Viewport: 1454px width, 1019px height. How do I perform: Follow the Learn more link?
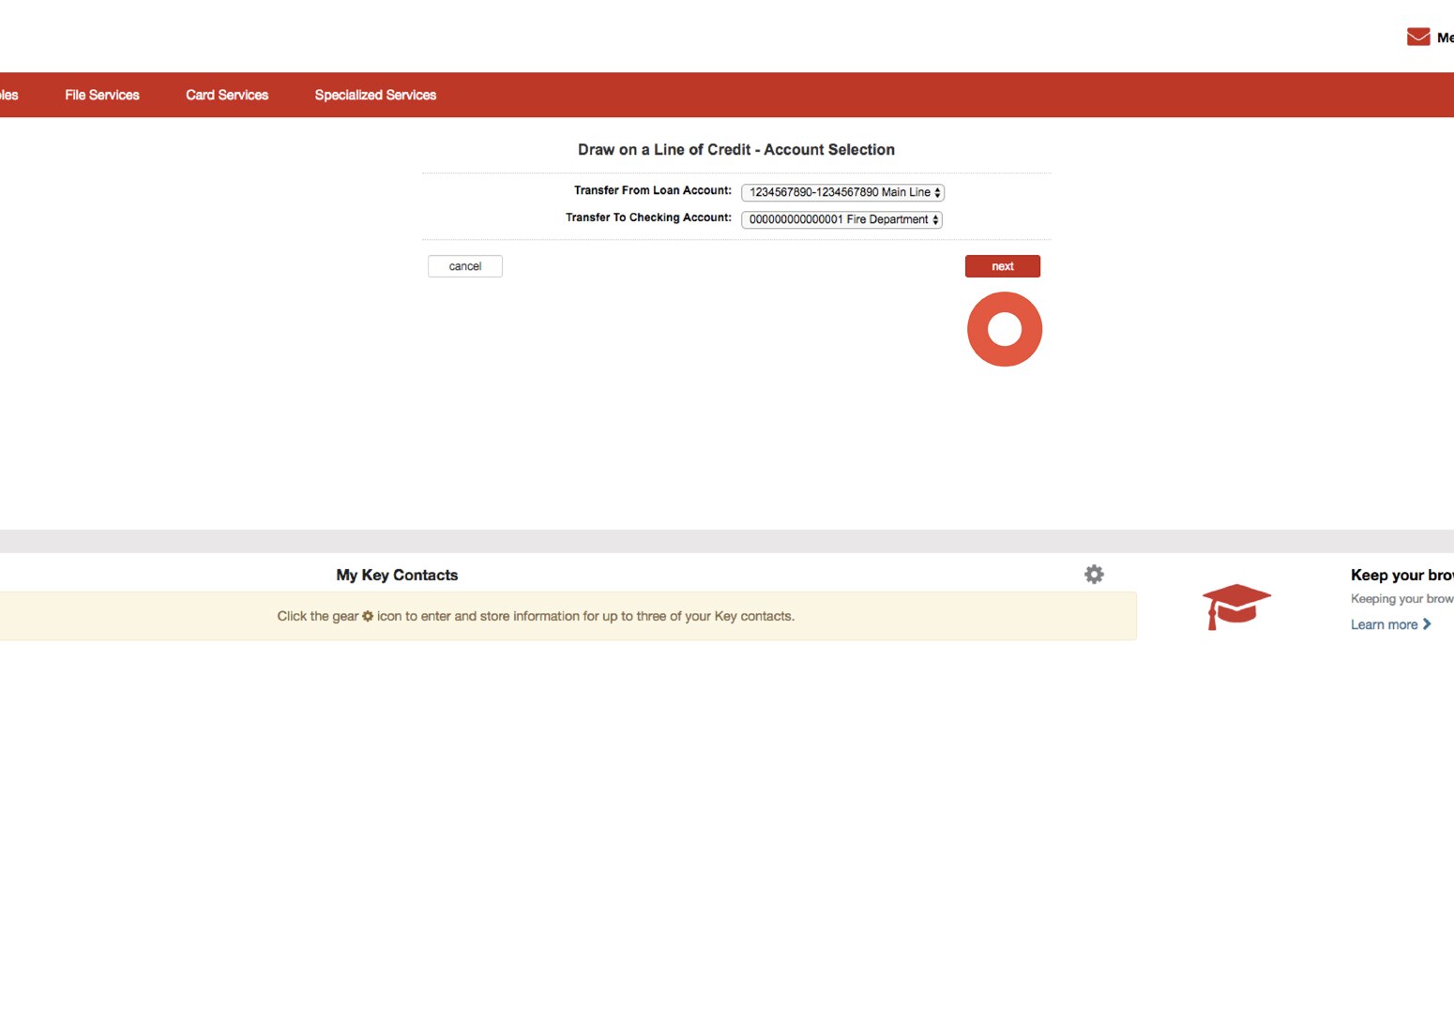click(x=1382, y=623)
